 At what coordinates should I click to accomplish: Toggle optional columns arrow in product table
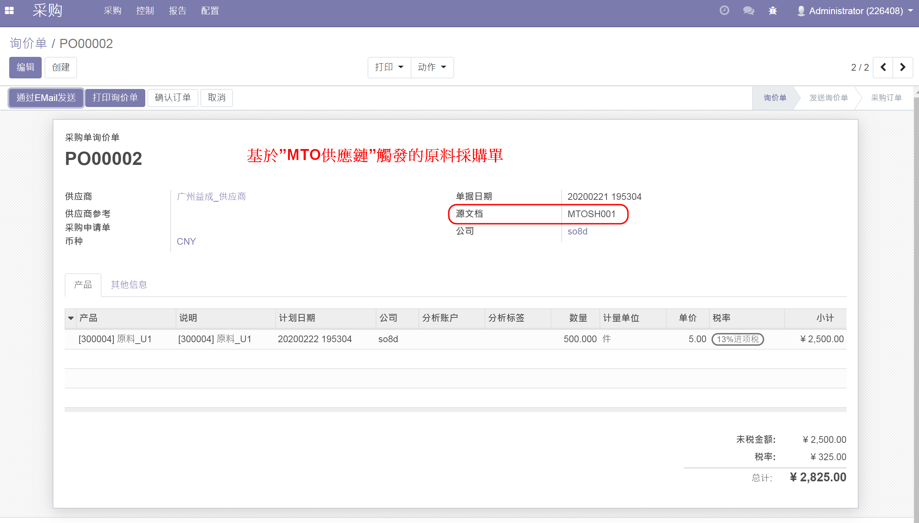(71, 318)
